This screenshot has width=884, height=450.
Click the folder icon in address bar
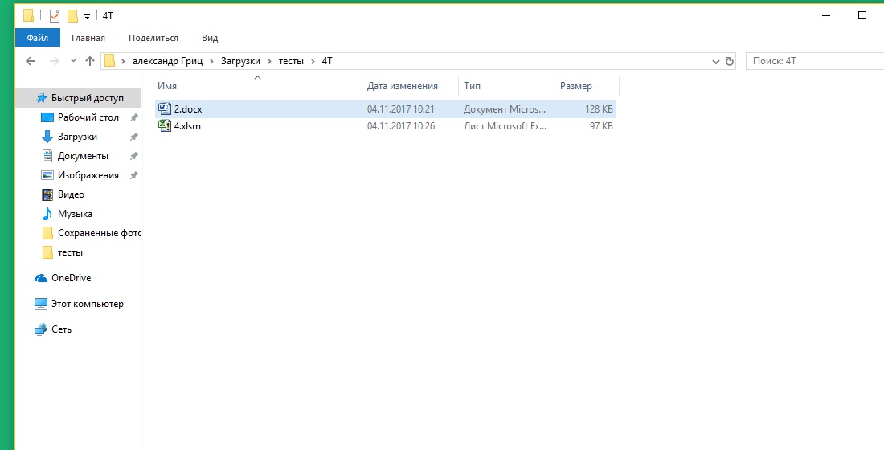point(110,61)
